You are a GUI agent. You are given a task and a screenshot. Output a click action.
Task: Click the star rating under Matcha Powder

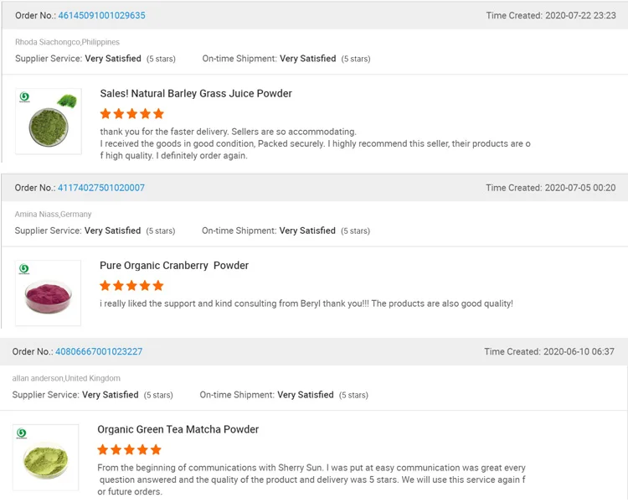129,449
